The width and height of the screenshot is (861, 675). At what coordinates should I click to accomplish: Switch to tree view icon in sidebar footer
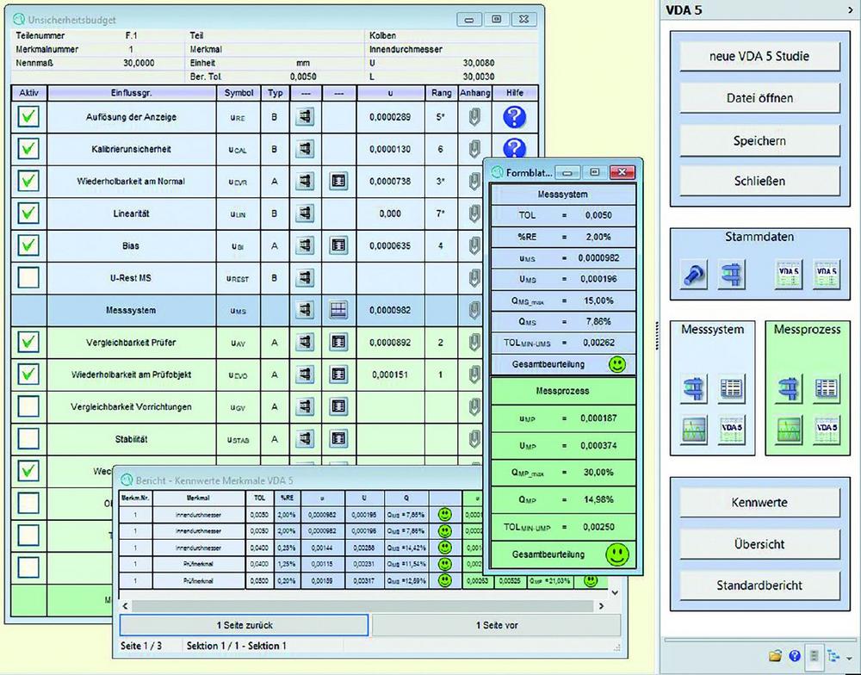[833, 656]
